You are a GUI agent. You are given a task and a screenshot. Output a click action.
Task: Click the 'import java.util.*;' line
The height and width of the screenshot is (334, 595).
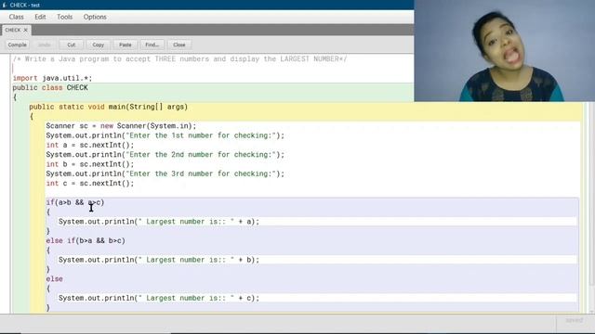pos(52,78)
